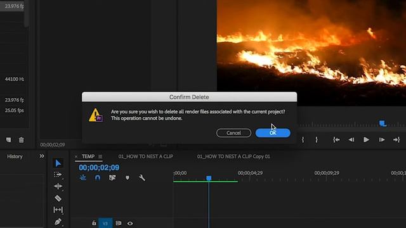Create new item in project panel
406x228 pixels.
pyautogui.click(x=8, y=140)
